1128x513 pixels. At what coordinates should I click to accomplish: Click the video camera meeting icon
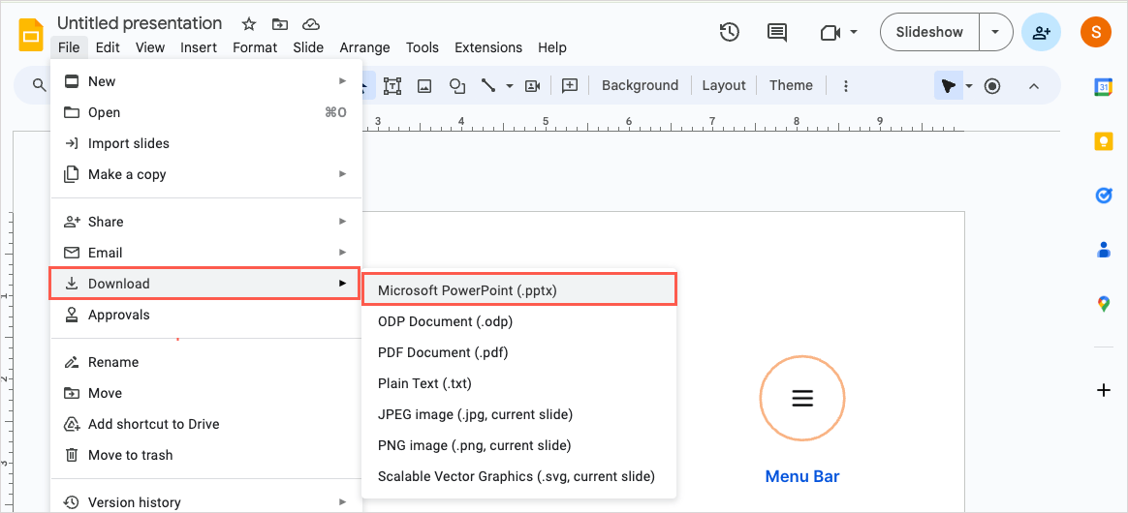pyautogui.click(x=830, y=32)
